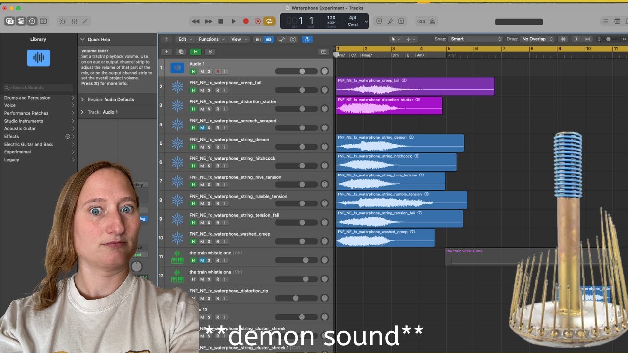The height and width of the screenshot is (353, 628).
Task: Expand the Track: Audio 1 inspector section
Action: pos(83,112)
